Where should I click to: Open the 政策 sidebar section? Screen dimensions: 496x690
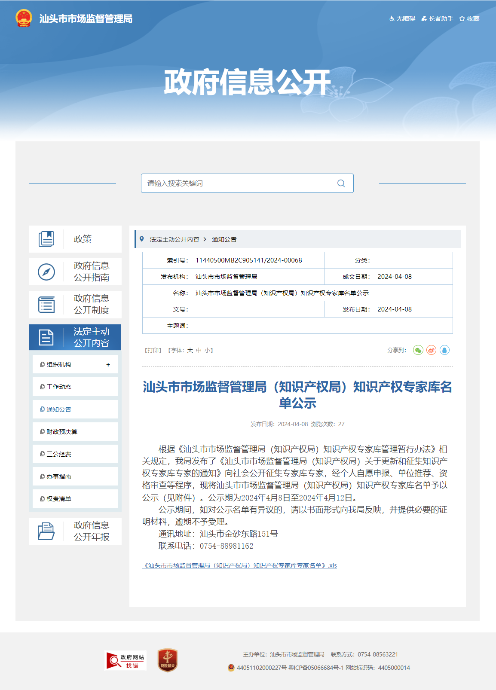[75, 239]
